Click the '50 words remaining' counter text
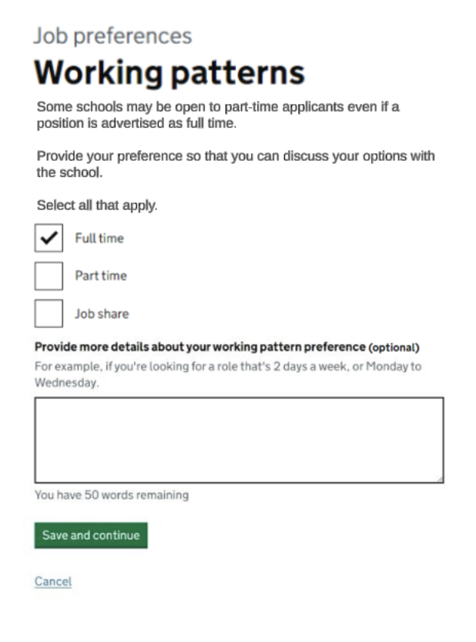 click(x=112, y=495)
